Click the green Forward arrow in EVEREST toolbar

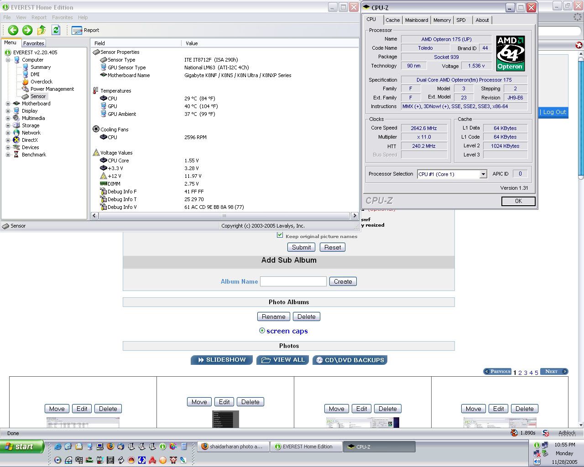point(27,30)
